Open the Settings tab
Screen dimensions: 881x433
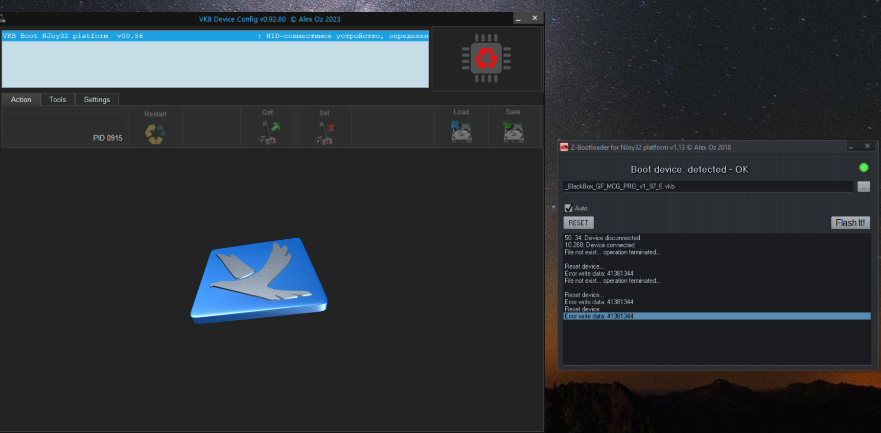pyautogui.click(x=97, y=99)
